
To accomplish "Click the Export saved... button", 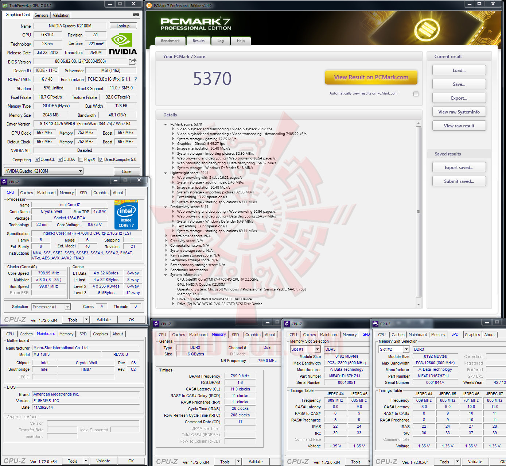I will (459, 167).
